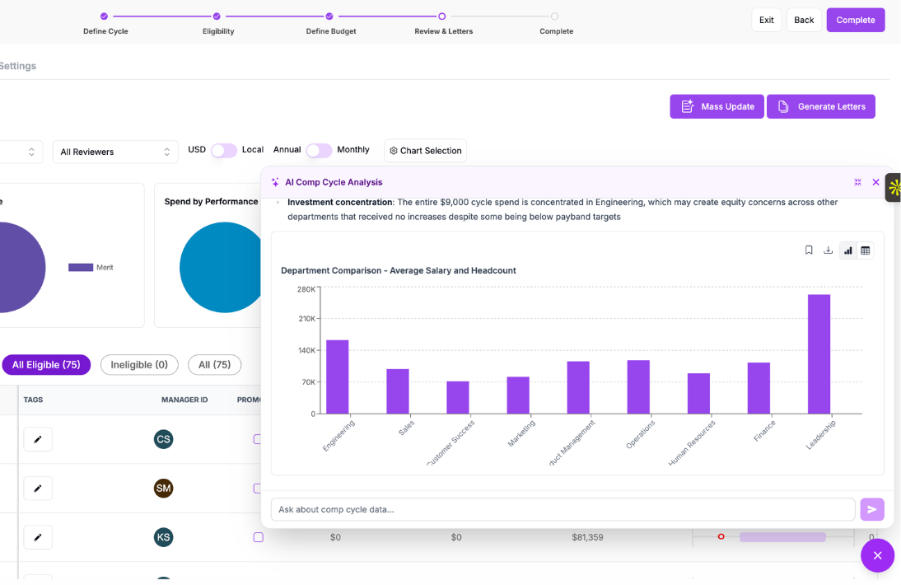Image resolution: width=901 pixels, height=585 pixels.
Task: Edit tags for the CS manager row
Action: tap(37, 439)
